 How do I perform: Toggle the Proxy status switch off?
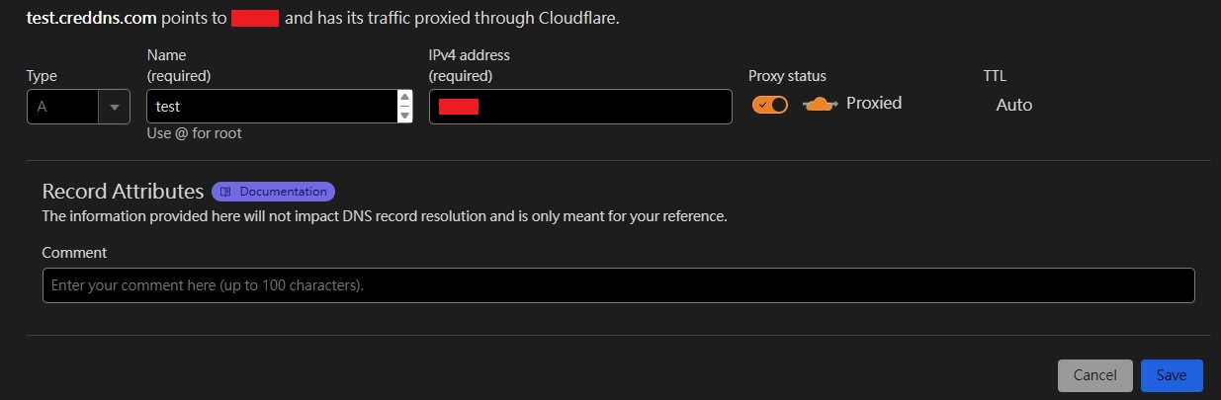point(770,105)
